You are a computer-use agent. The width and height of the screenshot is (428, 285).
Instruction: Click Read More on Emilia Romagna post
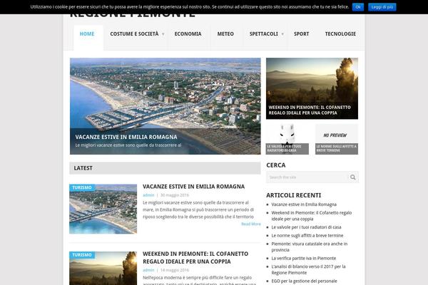pyautogui.click(x=251, y=224)
